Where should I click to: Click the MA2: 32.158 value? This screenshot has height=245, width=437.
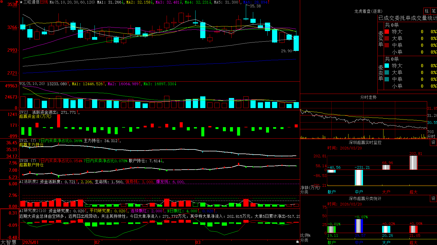(140, 2)
